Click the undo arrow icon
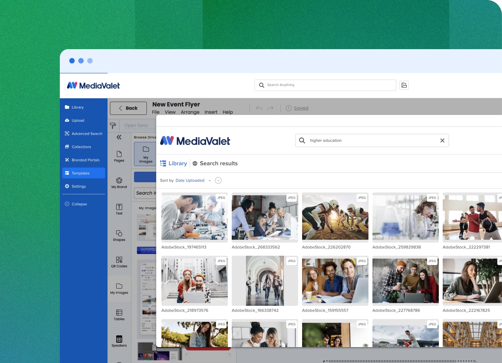Screen dimensions: 502x363 tap(259, 108)
